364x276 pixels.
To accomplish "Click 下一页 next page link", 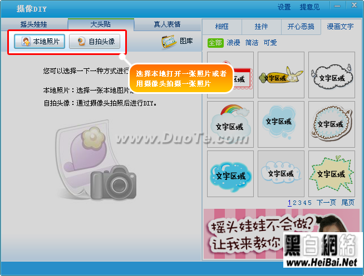I will (326, 203).
